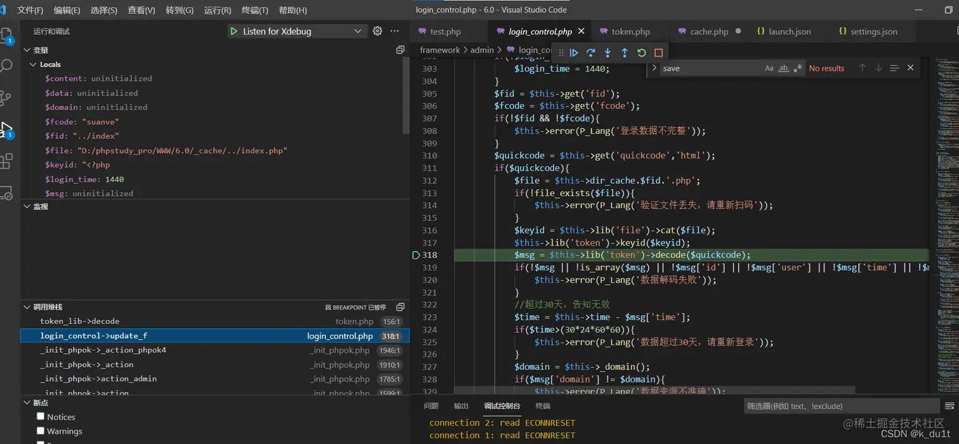Click Continue in the debug toolbar

tap(574, 53)
